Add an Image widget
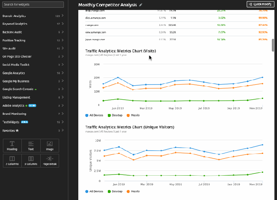The image size is (277, 200). 49,146
